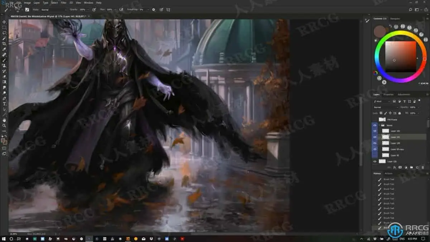Select the Eraser tool
Viewport: 430px width, 242px height.
4,76
